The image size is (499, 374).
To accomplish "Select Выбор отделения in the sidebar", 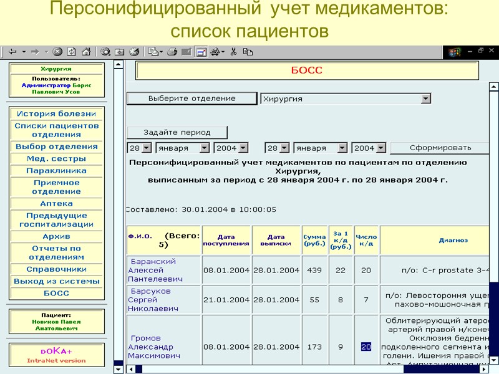I will pos(56,146).
